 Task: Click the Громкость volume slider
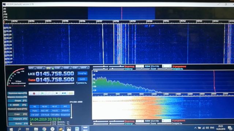51,83
